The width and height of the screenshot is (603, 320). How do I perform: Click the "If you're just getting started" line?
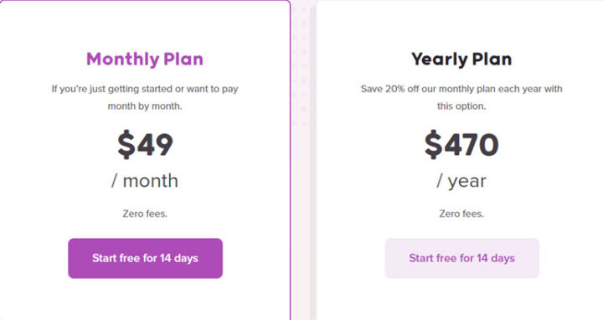coord(145,89)
